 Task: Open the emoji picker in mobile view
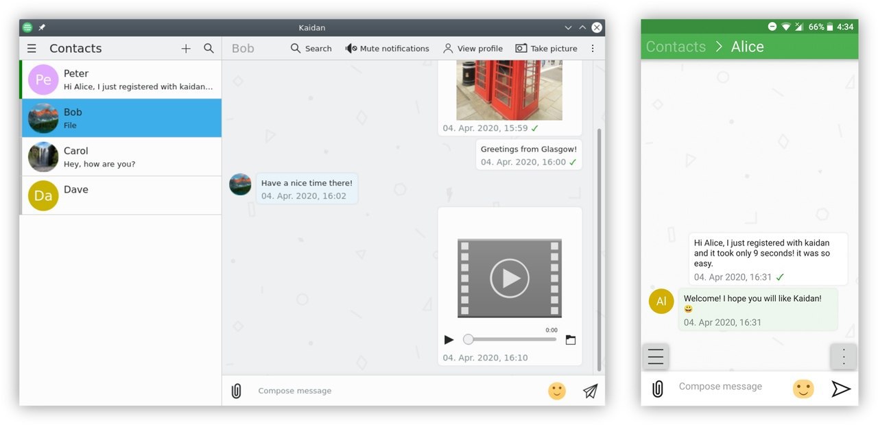coord(803,389)
